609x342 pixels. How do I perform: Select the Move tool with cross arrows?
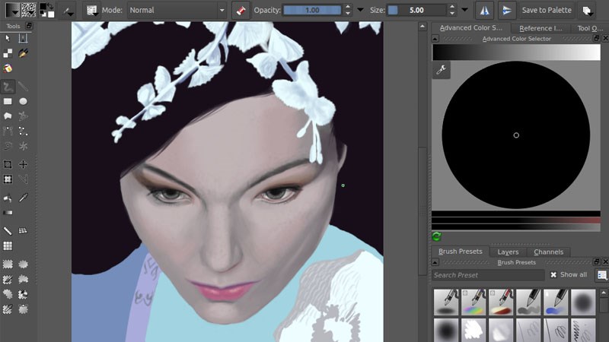click(24, 164)
